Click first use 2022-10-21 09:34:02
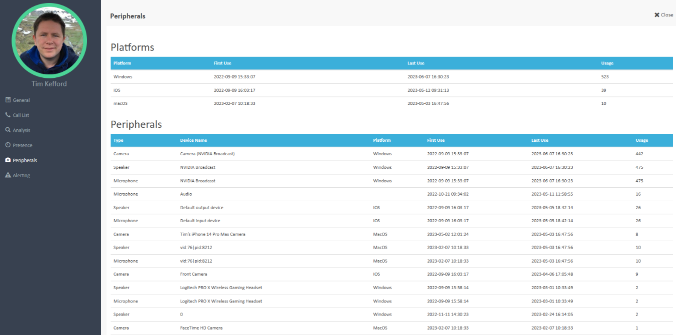 point(448,194)
